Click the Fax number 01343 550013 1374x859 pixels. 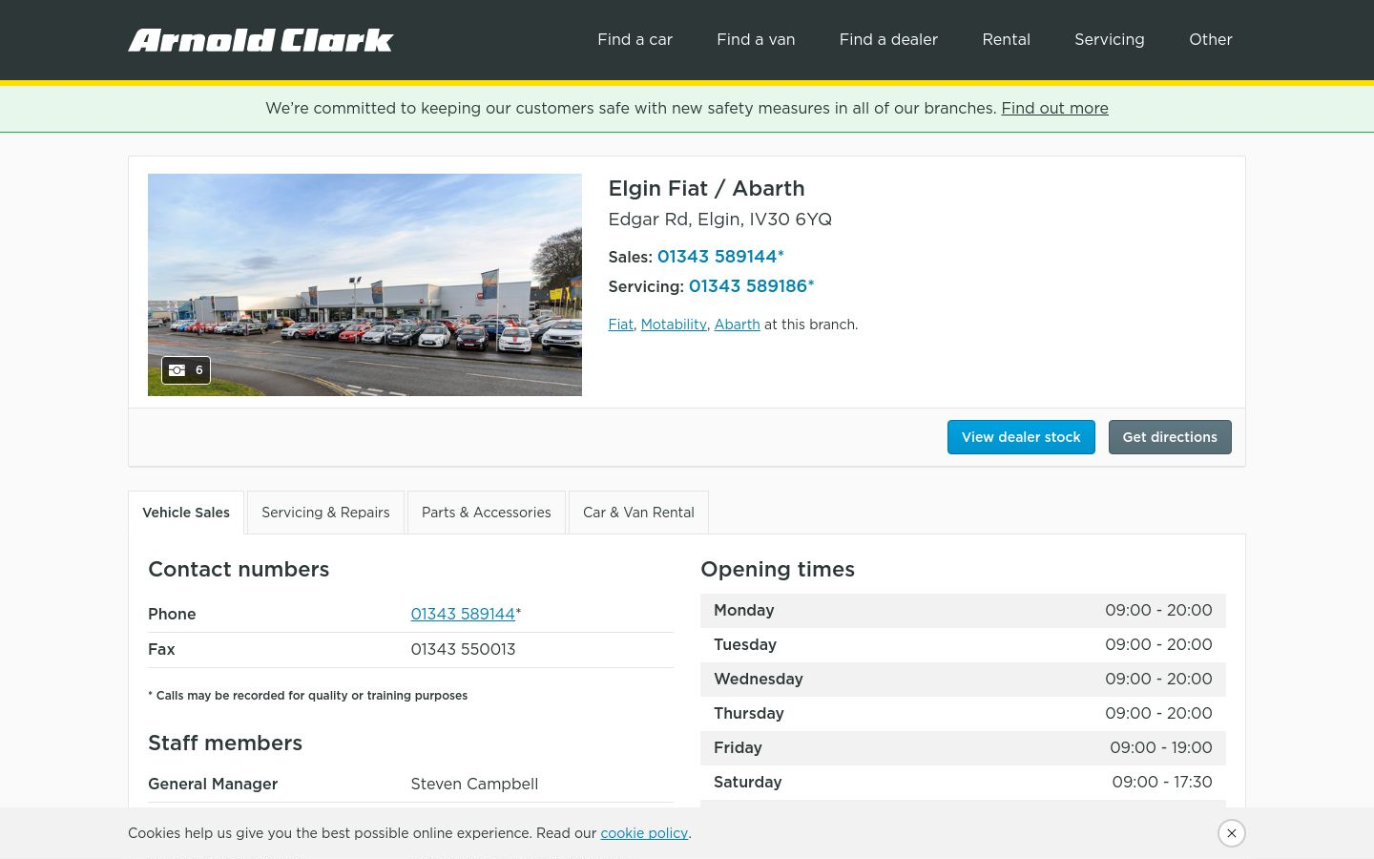coord(463,649)
